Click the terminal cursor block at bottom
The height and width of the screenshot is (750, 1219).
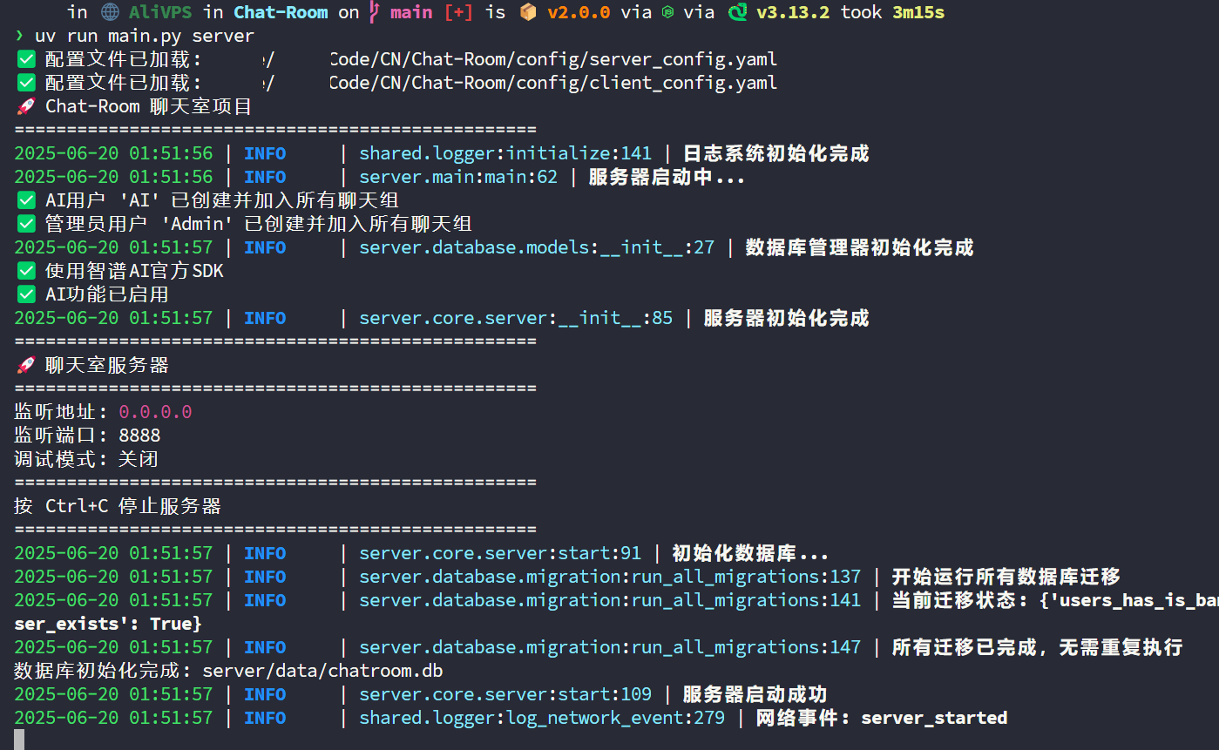pos(19,740)
